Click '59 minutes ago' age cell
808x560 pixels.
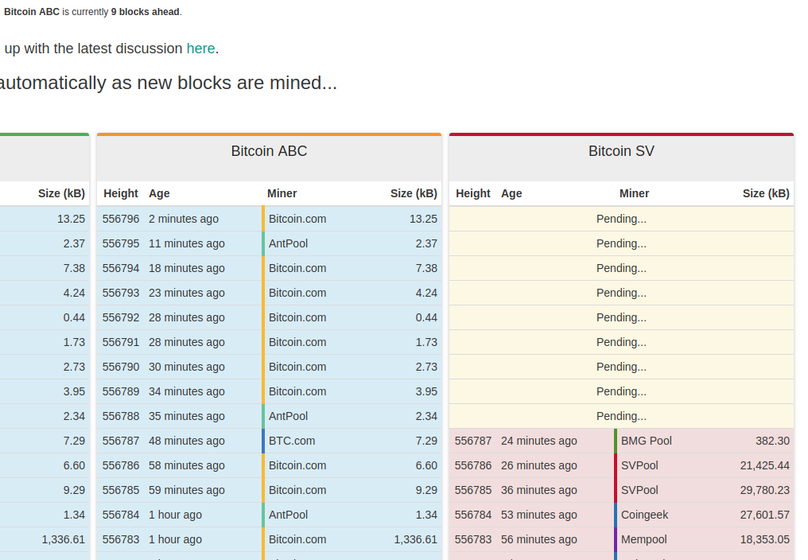pos(187,490)
